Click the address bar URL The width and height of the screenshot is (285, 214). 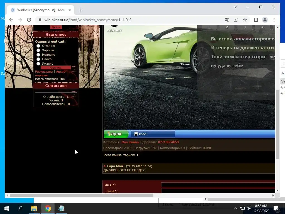coord(88,20)
